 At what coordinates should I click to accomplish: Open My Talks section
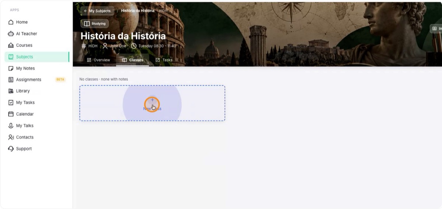click(37, 126)
